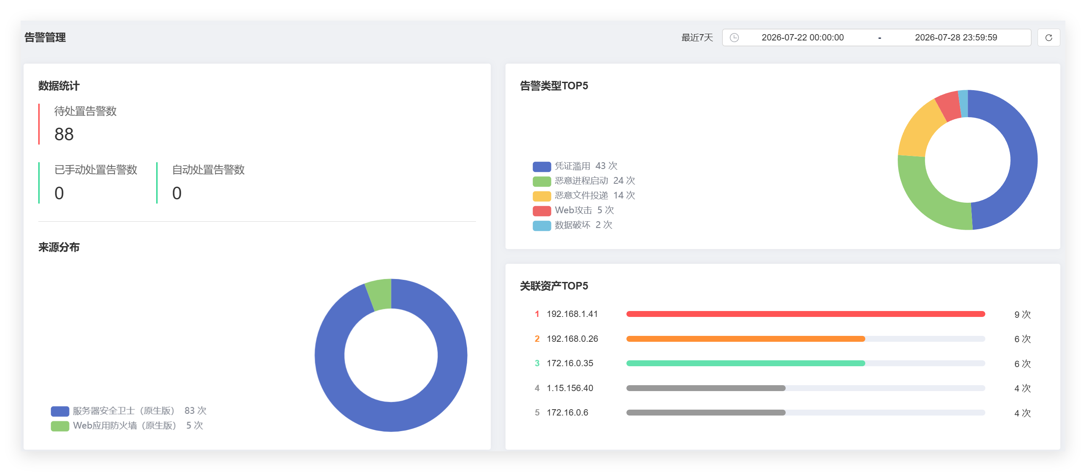Screen dimensions: 1086x472
Task: Click the 恶意进程启动 24 次 legend text
Action: coord(594,181)
